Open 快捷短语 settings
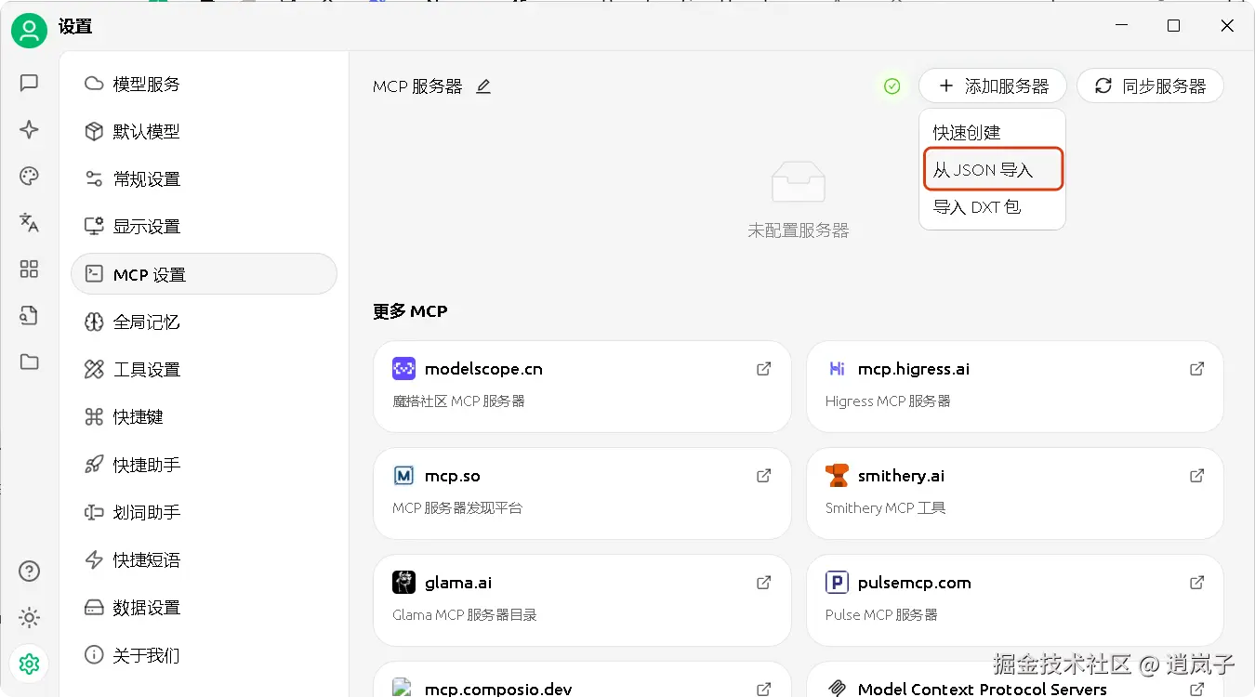The image size is (1255, 697). coord(204,559)
